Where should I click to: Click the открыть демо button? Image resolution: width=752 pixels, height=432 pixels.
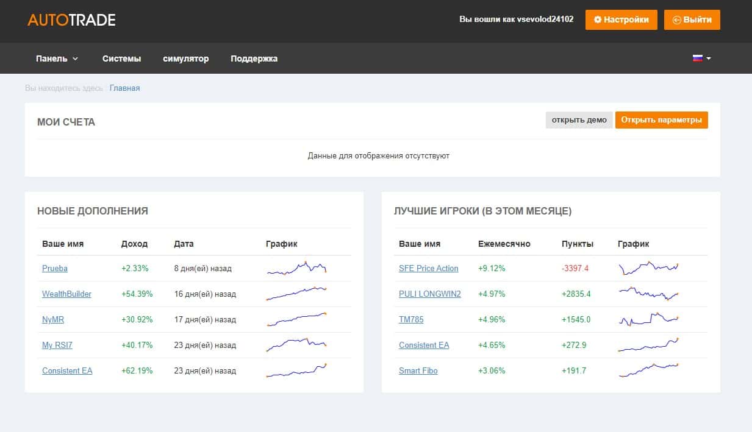(579, 120)
